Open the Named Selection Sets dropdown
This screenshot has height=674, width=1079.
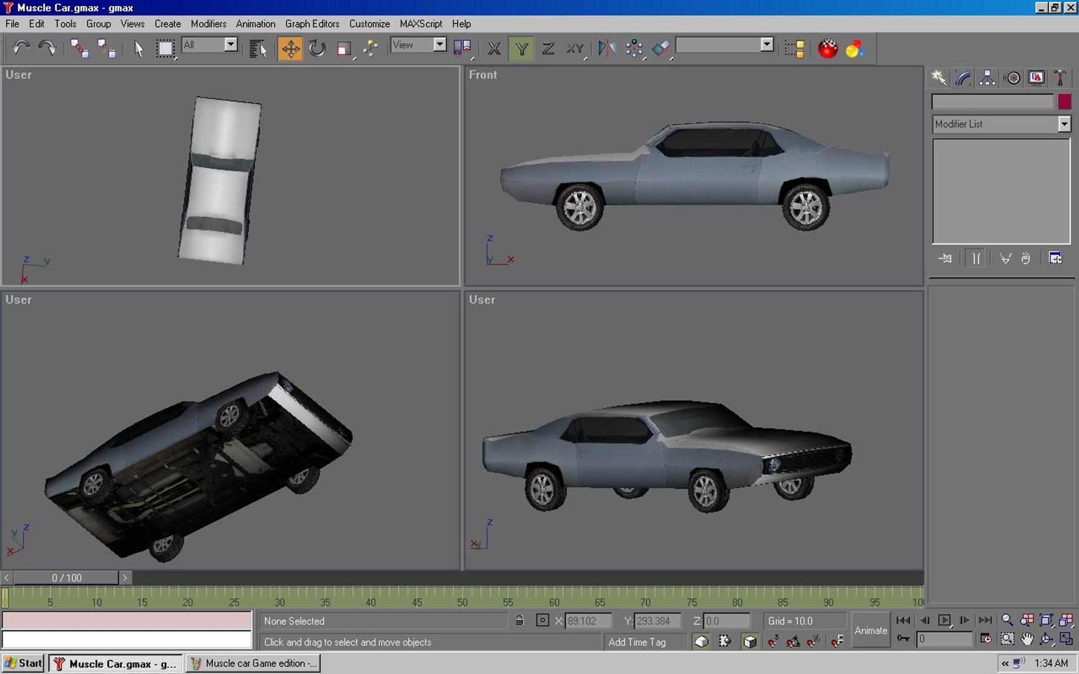pos(725,45)
